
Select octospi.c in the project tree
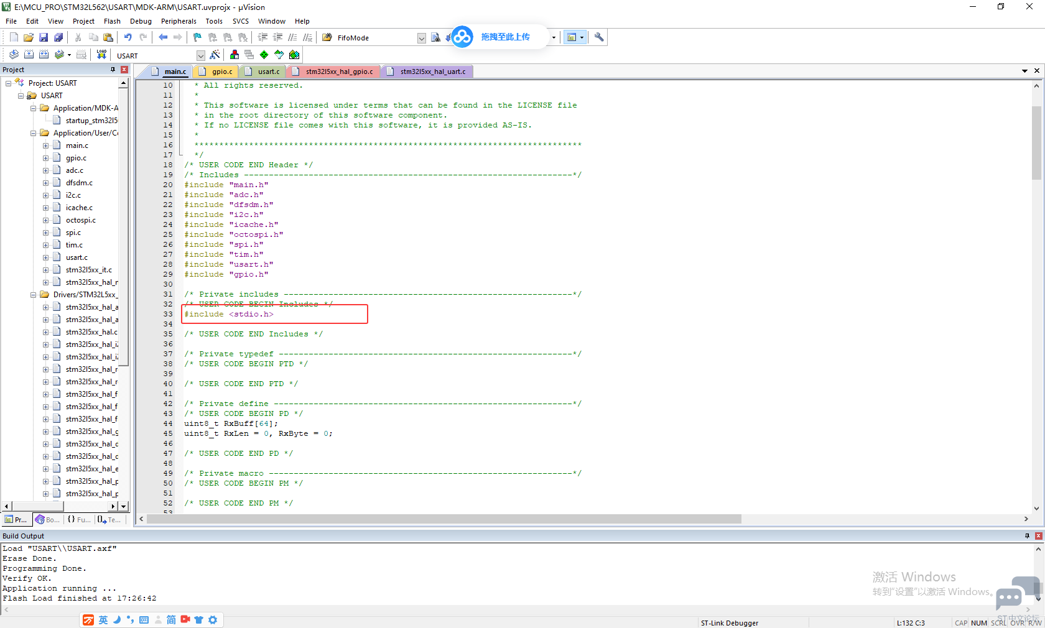tap(80, 220)
